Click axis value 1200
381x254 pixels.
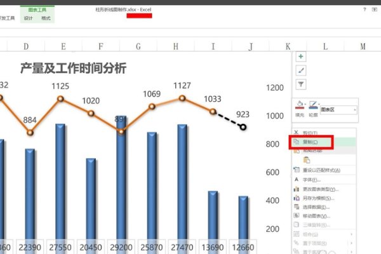pos(275,88)
